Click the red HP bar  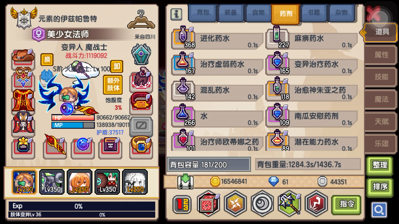(73, 118)
